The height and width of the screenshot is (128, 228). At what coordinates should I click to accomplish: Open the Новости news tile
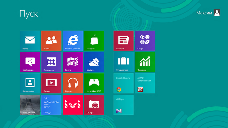coord(123,40)
